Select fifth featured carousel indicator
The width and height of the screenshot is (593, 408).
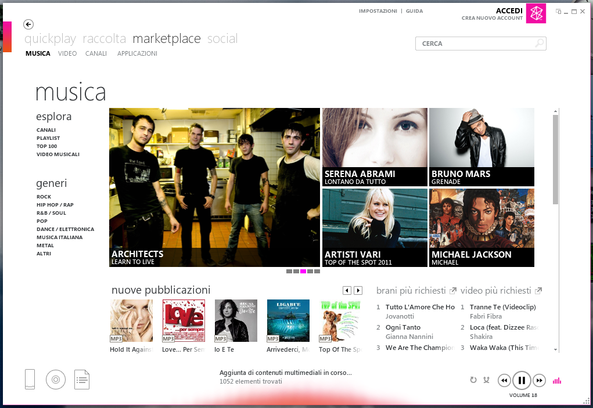[317, 271]
